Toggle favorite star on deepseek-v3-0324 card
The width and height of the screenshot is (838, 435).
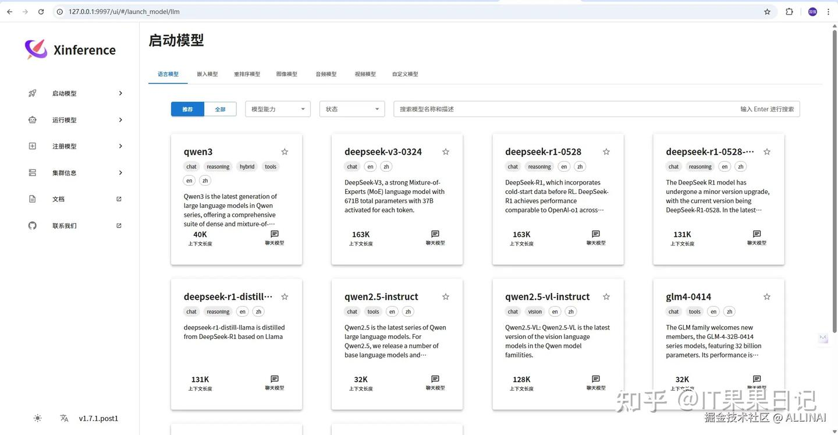[446, 151]
